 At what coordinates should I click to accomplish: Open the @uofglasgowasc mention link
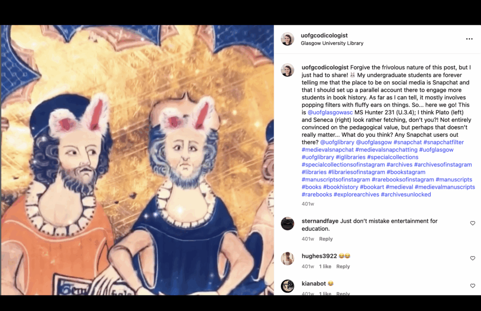[x=330, y=113]
